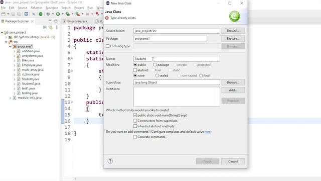
Task: Click the Open Terminal monitor icon
Action: (26, 14)
